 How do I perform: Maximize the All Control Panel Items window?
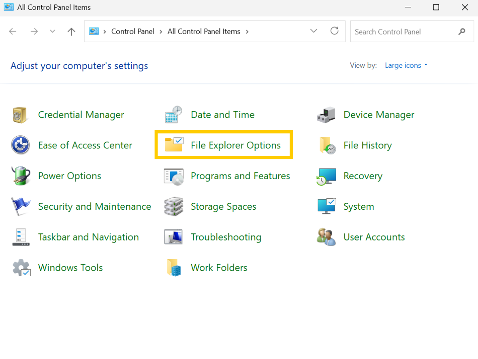[x=436, y=7]
